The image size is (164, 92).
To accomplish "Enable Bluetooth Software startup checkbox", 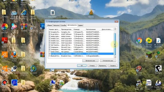I will (49, 56).
